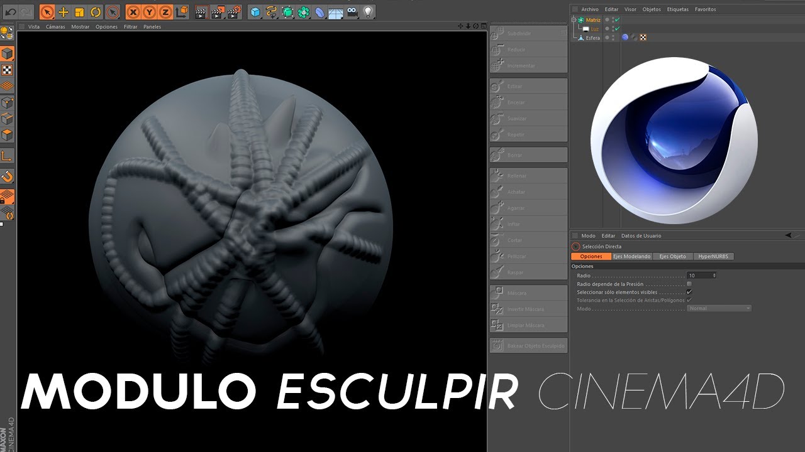This screenshot has height=452, width=805.
Task: Select the Live Selection arrow tool
Action: 47,11
